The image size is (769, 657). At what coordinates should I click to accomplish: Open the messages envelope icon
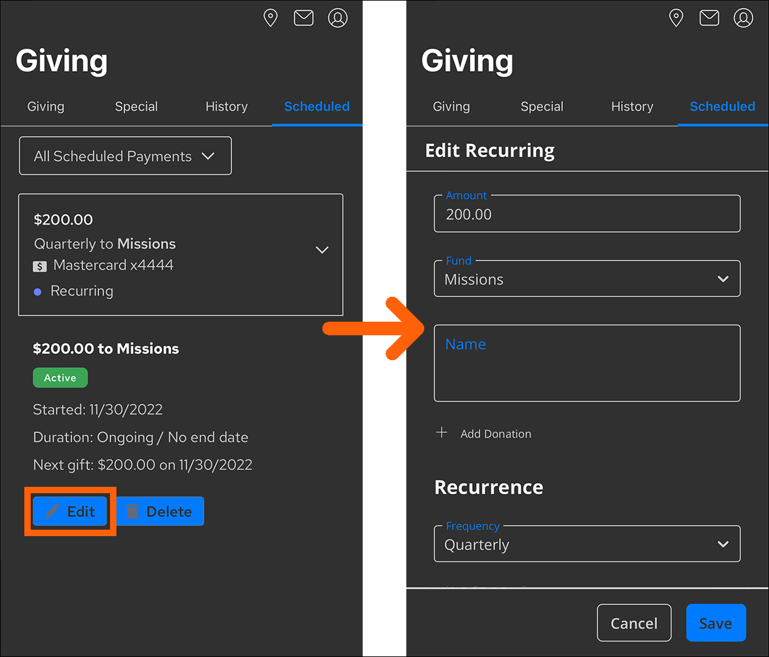tap(303, 18)
